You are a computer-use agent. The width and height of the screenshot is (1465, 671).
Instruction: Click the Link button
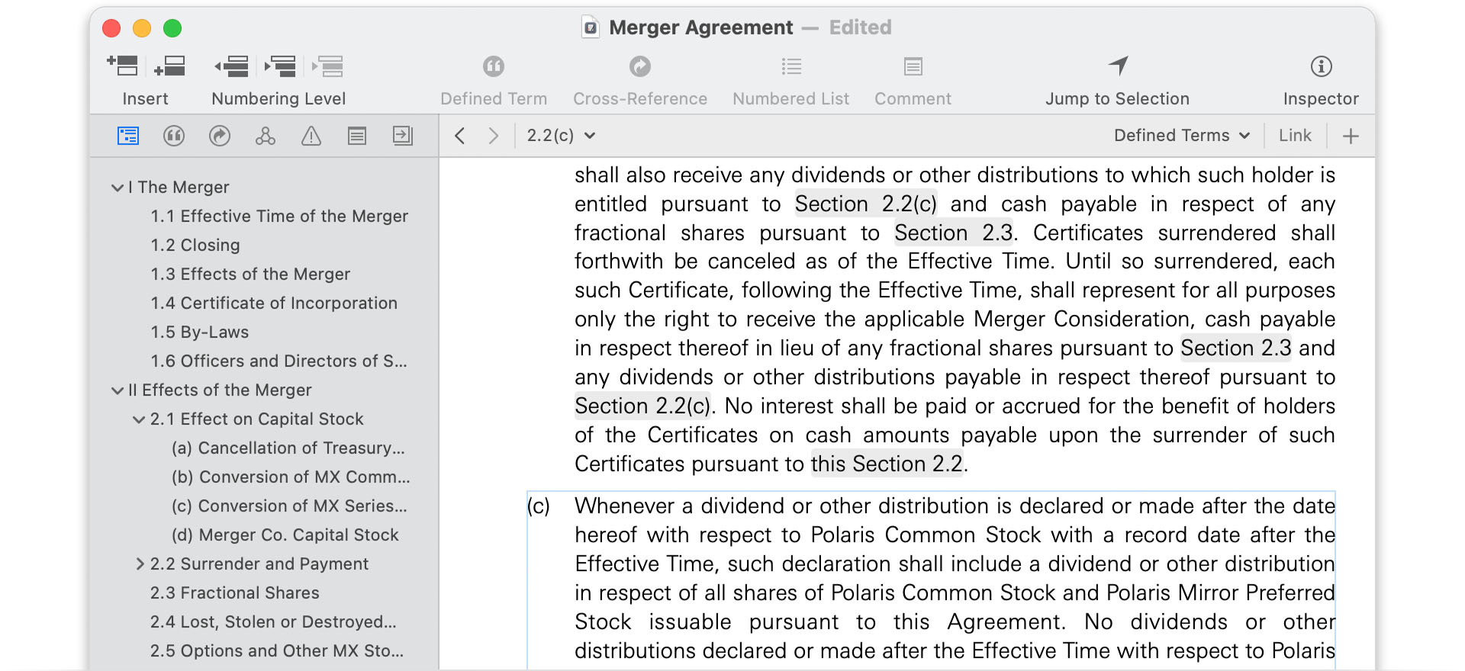(1295, 136)
